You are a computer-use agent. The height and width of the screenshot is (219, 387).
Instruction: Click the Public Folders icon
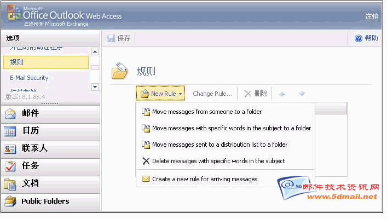pos(10,201)
